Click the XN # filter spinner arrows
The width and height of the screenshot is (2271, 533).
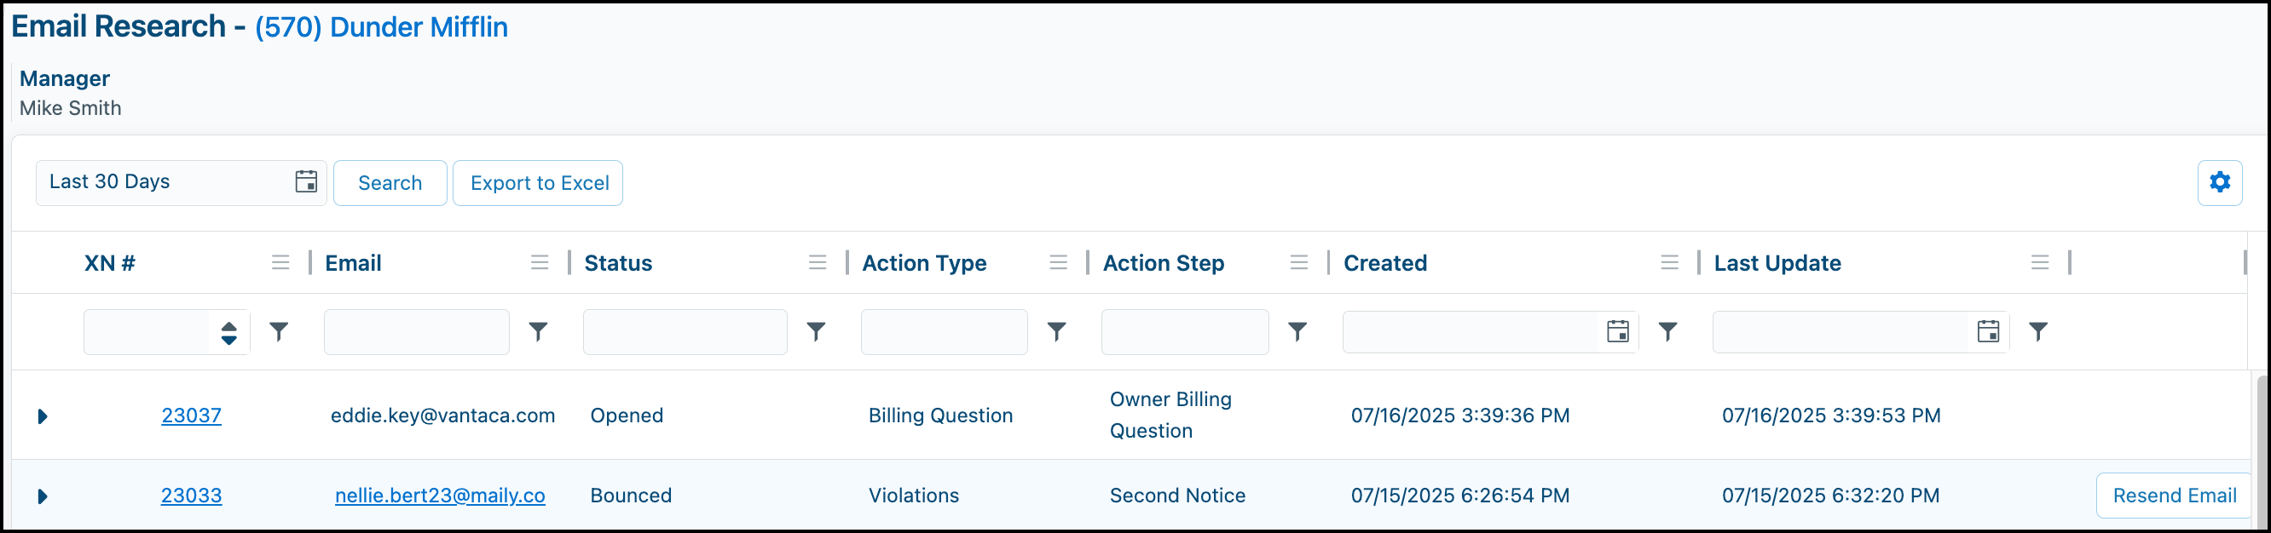pos(228,332)
